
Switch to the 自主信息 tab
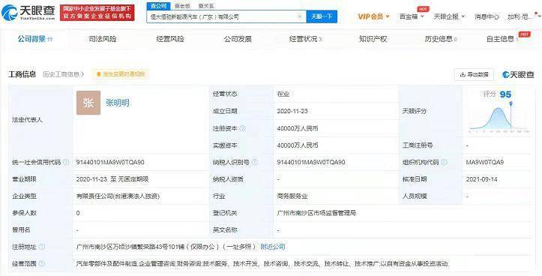[502, 39]
